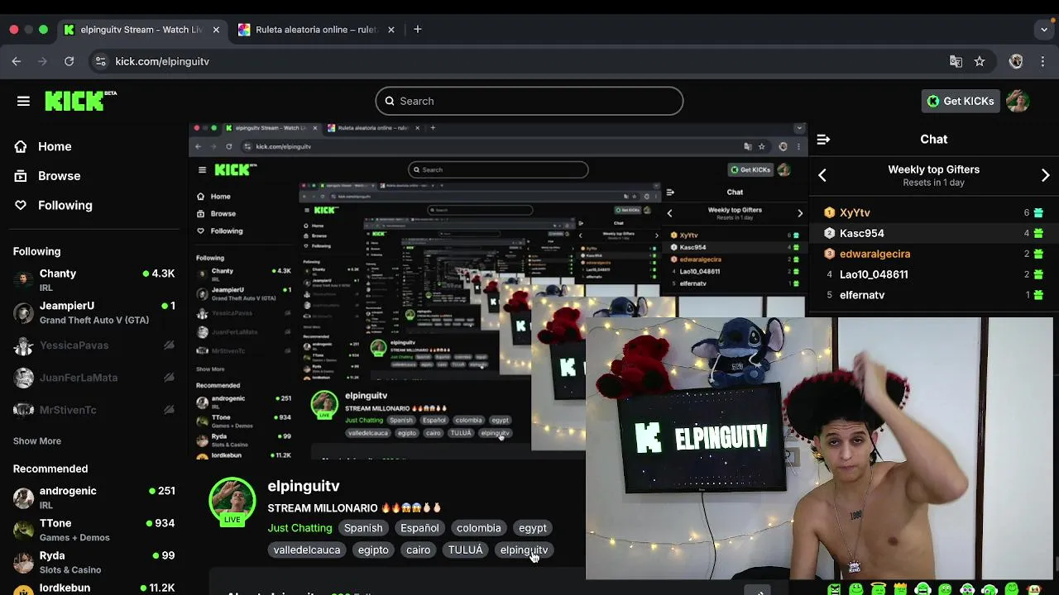Open recommended channel lordkebun

click(94, 588)
